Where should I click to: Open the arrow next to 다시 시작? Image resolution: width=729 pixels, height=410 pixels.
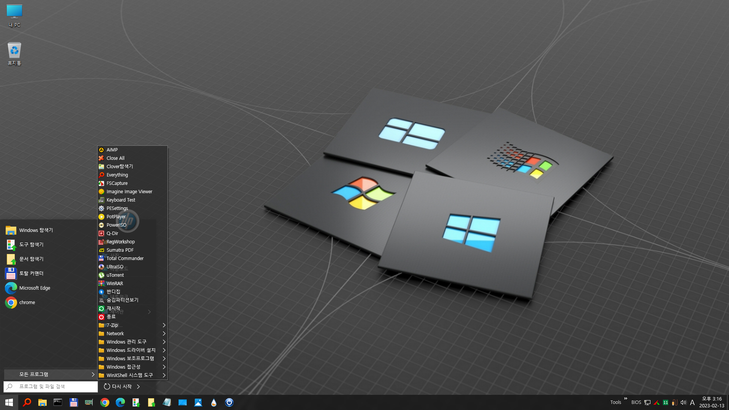(139, 386)
